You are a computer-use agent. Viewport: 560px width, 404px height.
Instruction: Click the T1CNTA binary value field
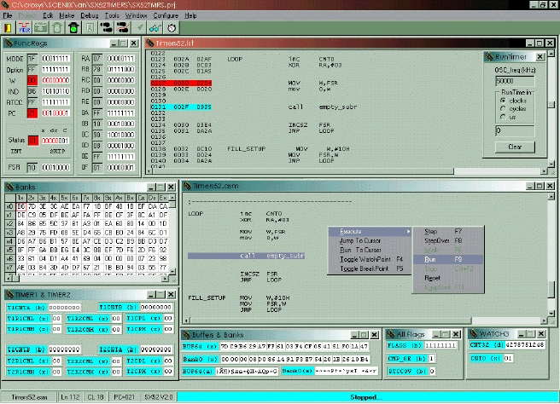point(64,308)
